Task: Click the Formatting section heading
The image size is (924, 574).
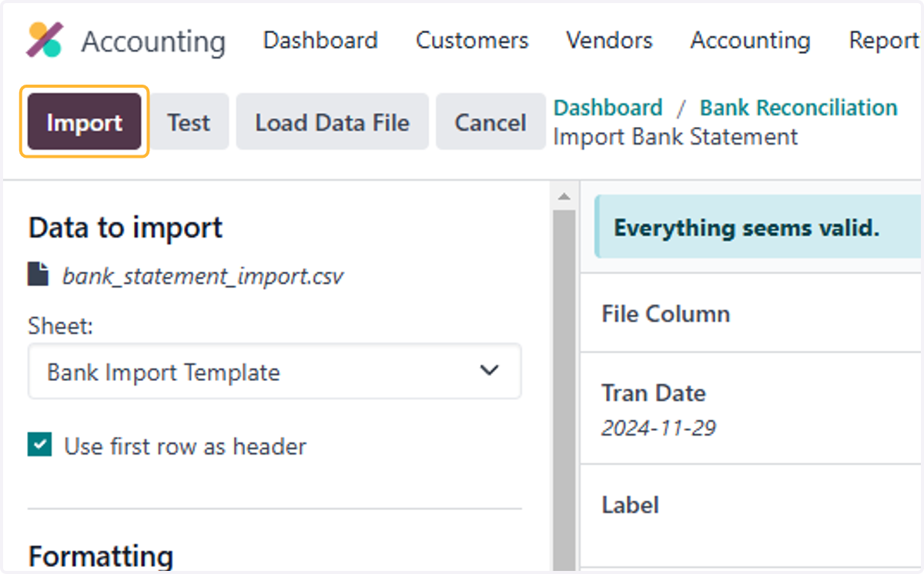Action: pos(101,556)
